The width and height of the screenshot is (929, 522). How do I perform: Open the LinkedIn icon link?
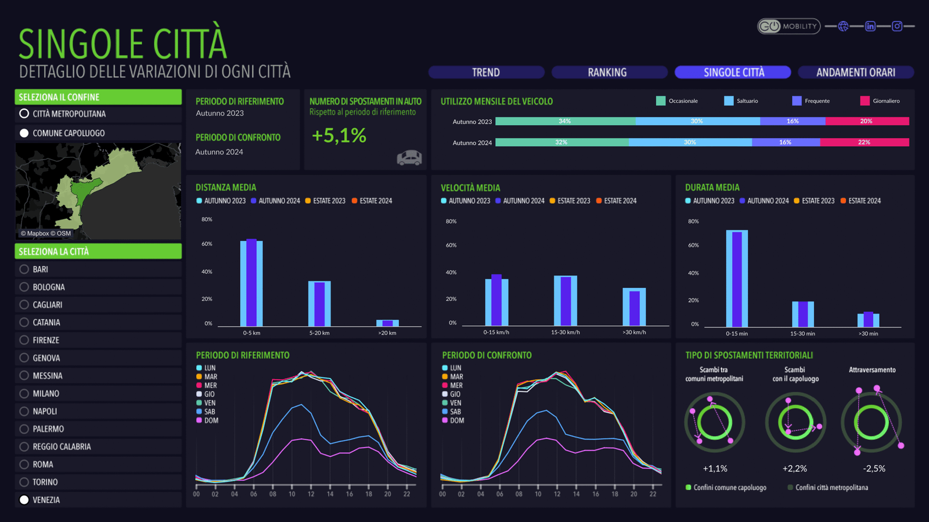tap(870, 26)
